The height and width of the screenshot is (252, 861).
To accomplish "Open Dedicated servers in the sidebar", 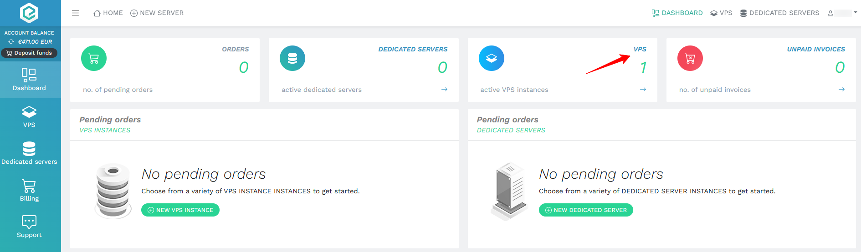I will point(29,153).
